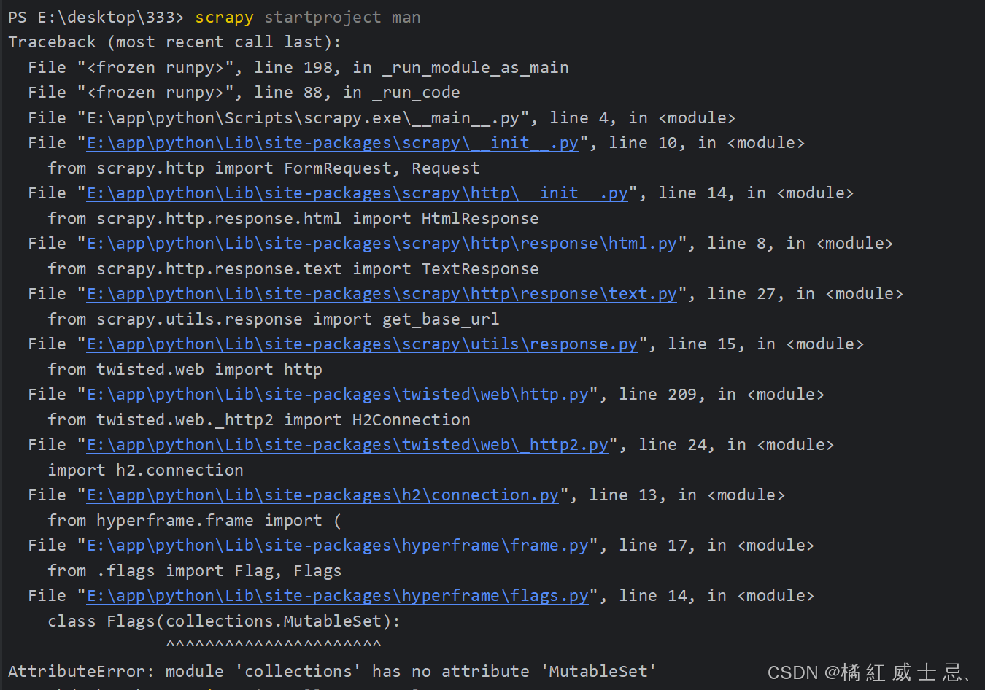Open the scrapy\http\__init__.py file link

(357, 193)
